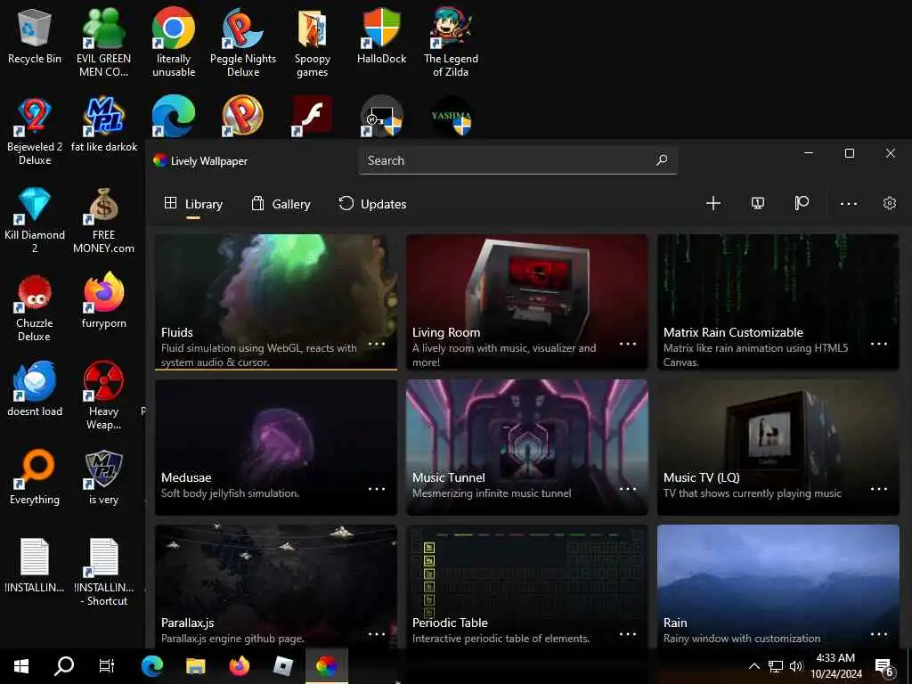Open Lively Wallpaper settings gear
Image resolution: width=912 pixels, height=684 pixels.
(890, 203)
